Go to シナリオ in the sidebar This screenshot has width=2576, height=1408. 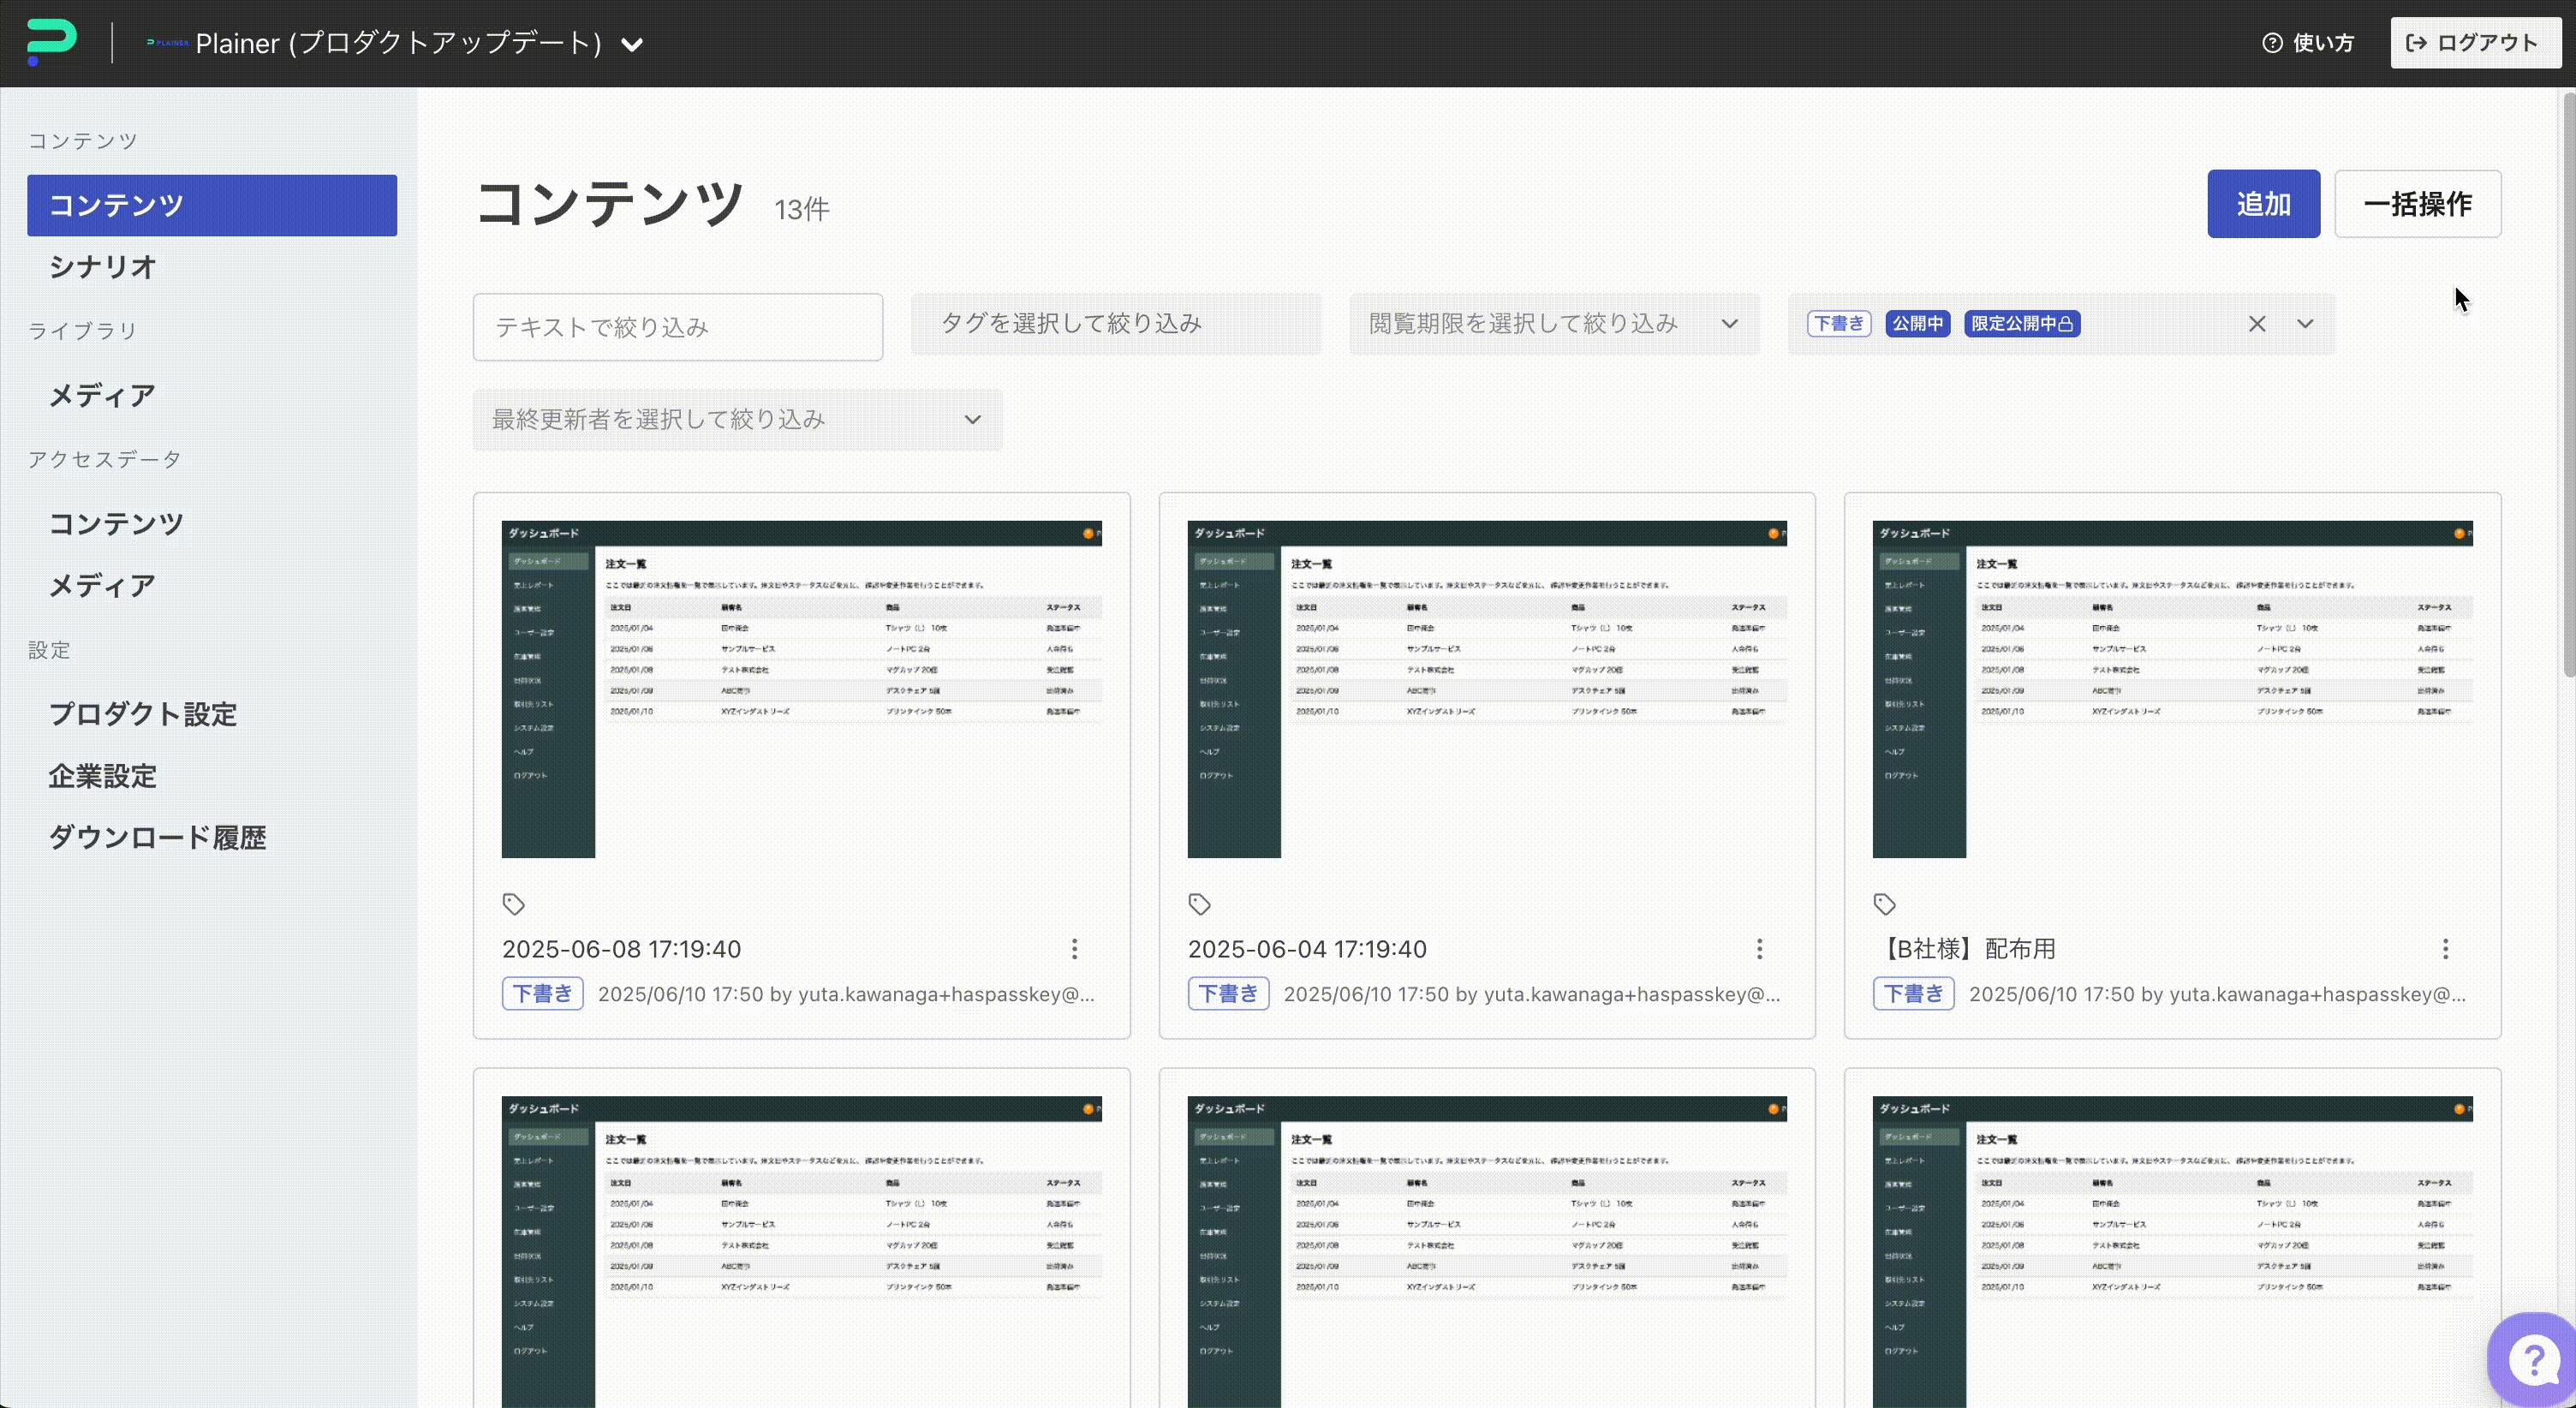(x=103, y=267)
